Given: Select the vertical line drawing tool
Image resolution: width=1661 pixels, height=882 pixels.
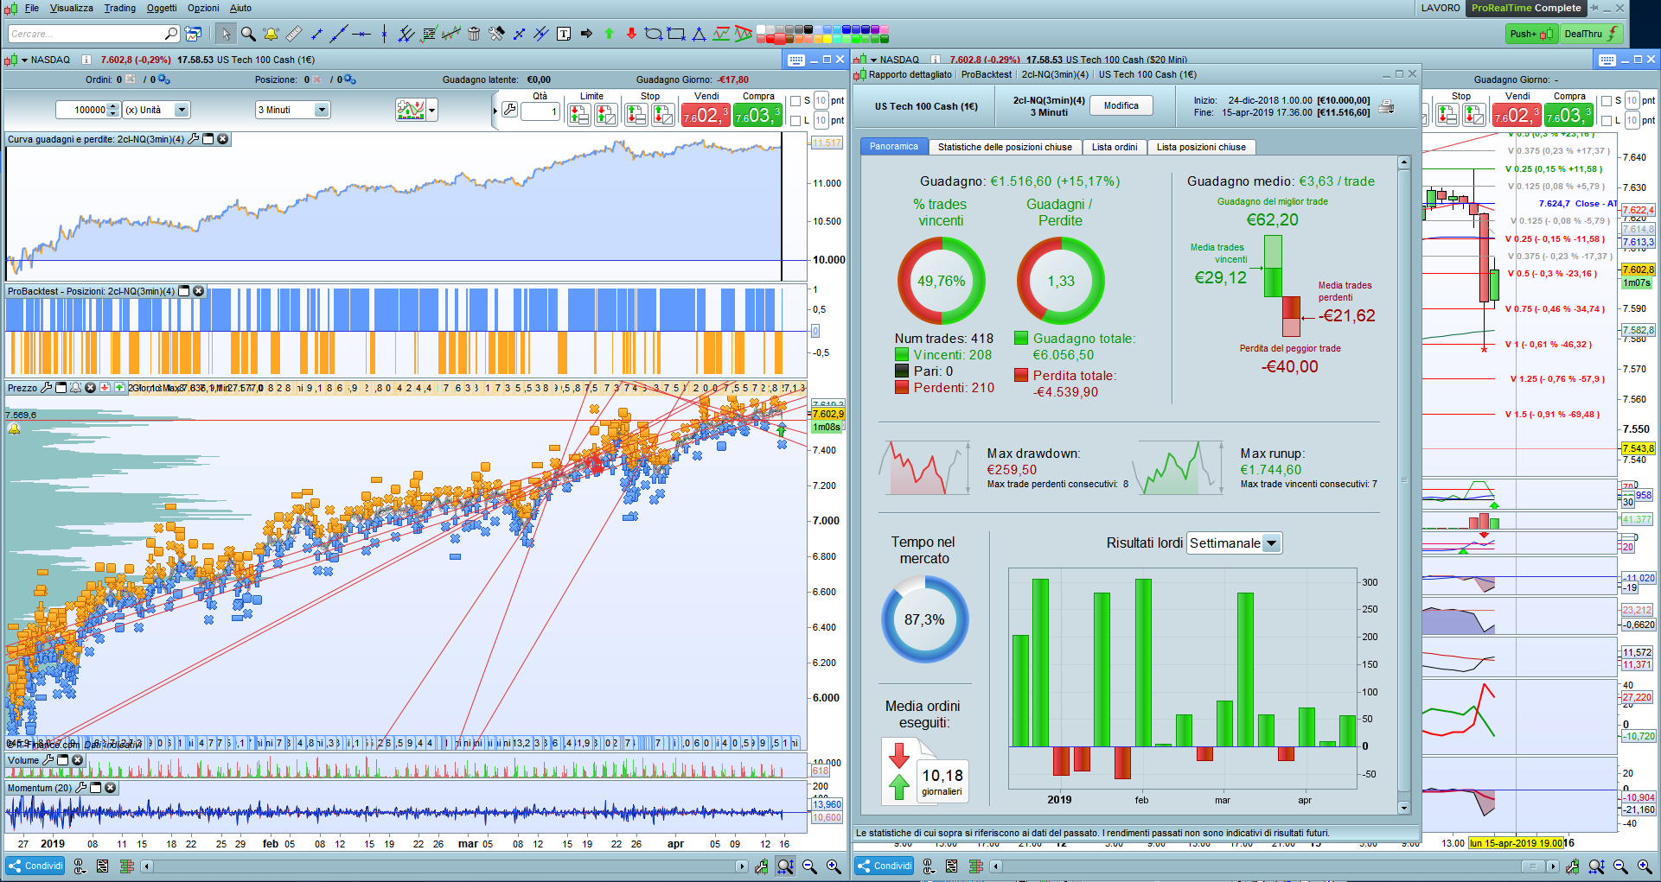Looking at the screenshot, I should (x=384, y=34).
